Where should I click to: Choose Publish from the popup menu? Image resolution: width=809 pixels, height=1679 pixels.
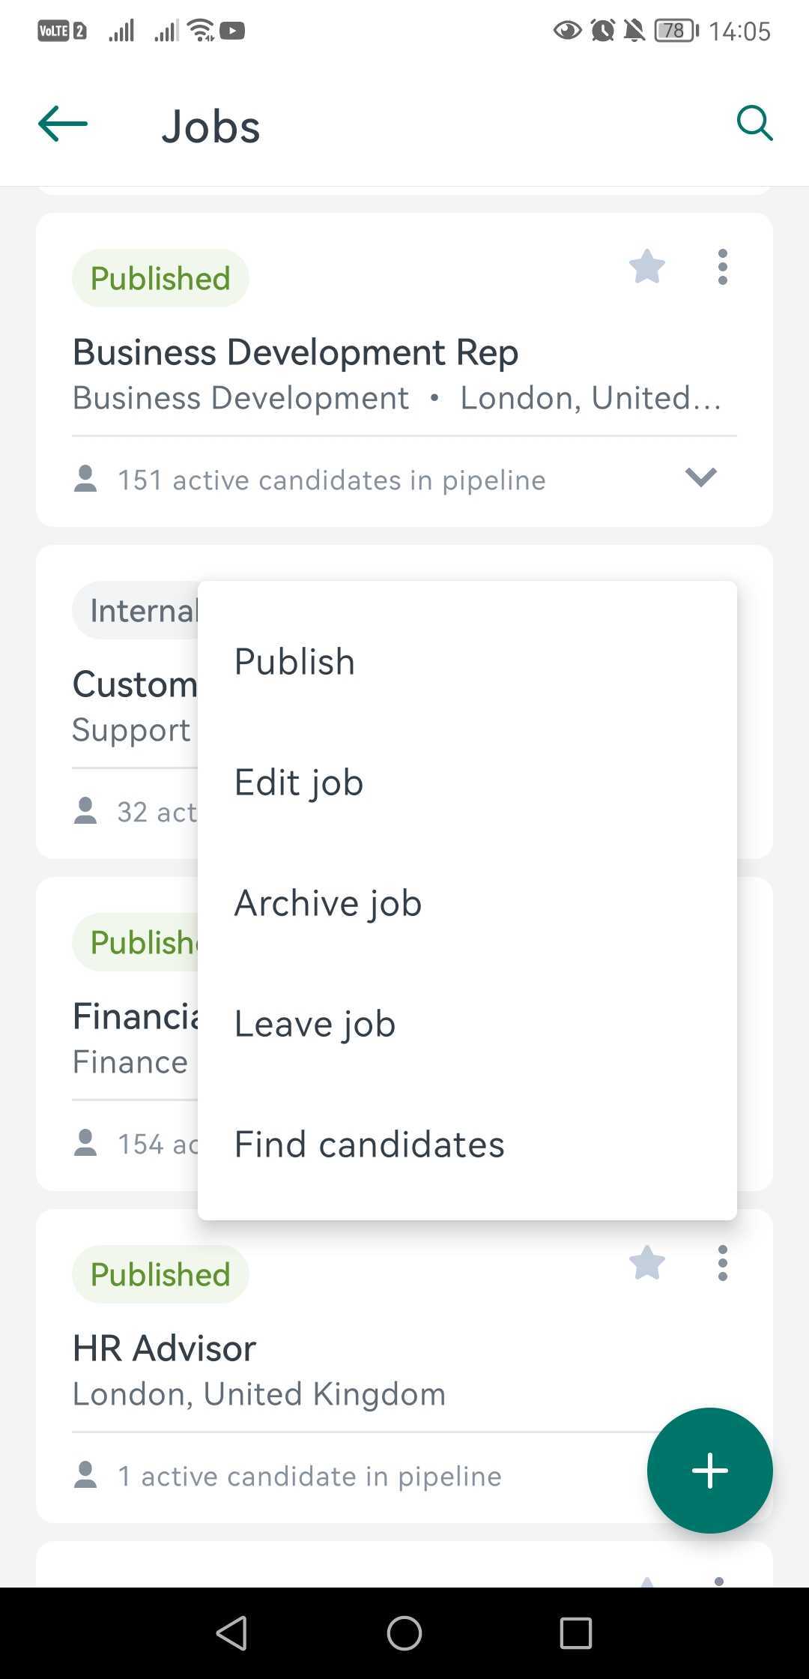467,662
